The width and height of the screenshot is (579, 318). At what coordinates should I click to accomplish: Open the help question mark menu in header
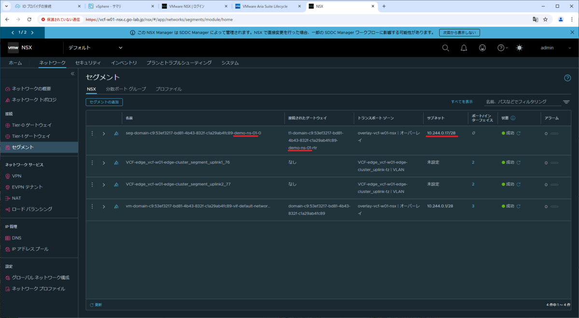(502, 48)
